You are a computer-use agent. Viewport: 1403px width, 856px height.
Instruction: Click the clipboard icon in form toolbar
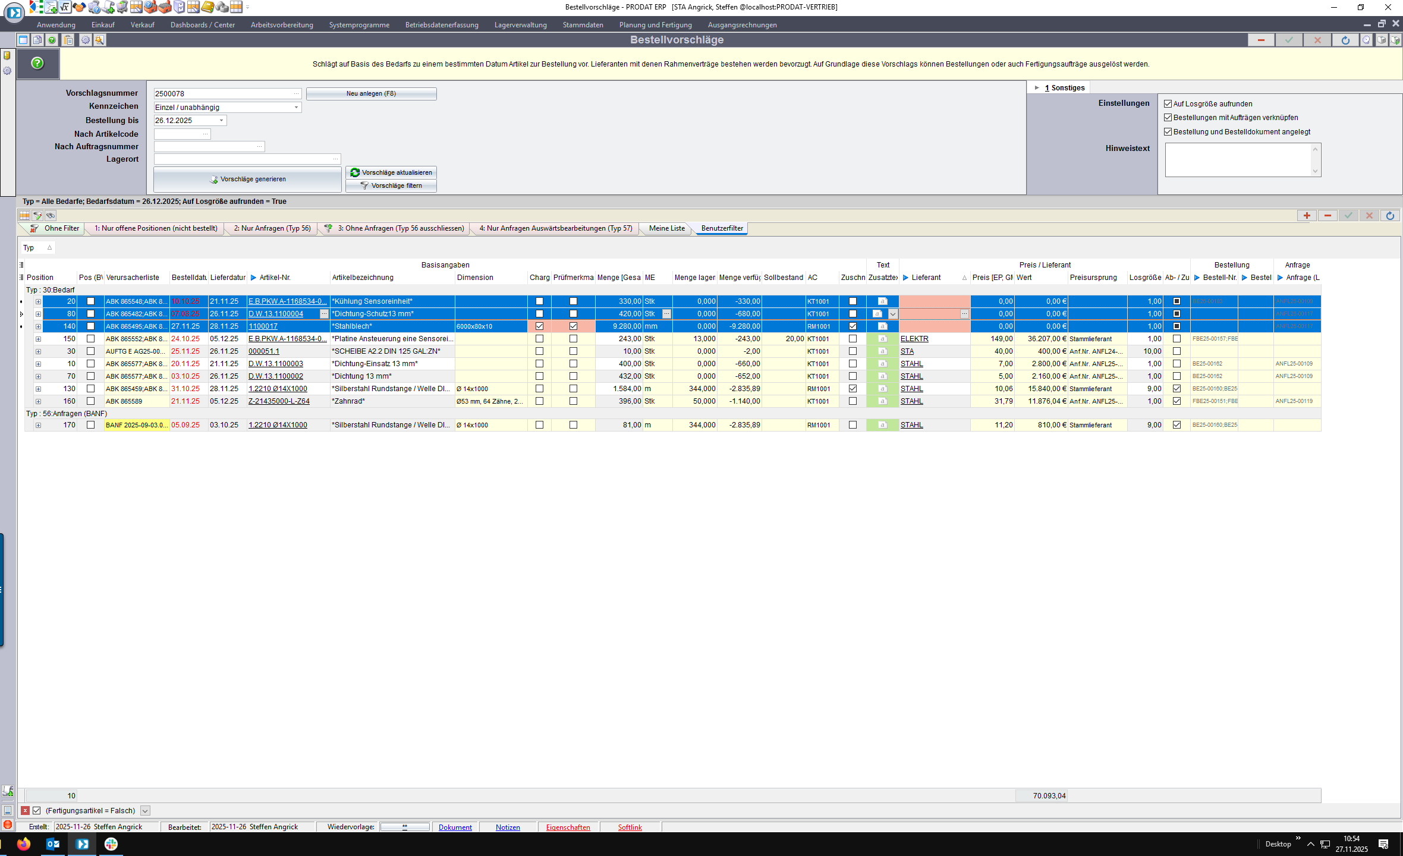pos(69,40)
